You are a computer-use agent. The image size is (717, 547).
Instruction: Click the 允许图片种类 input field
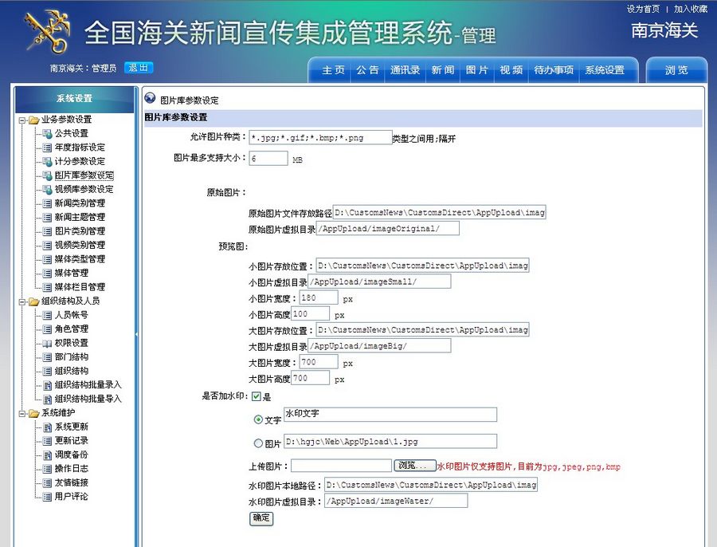tap(320, 137)
